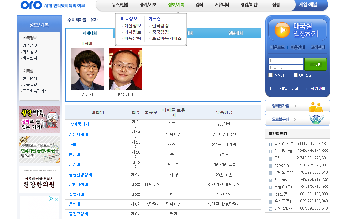Click sidebar 기전정보 link
Viewport: 353px width, 219px height.
coord(29,45)
